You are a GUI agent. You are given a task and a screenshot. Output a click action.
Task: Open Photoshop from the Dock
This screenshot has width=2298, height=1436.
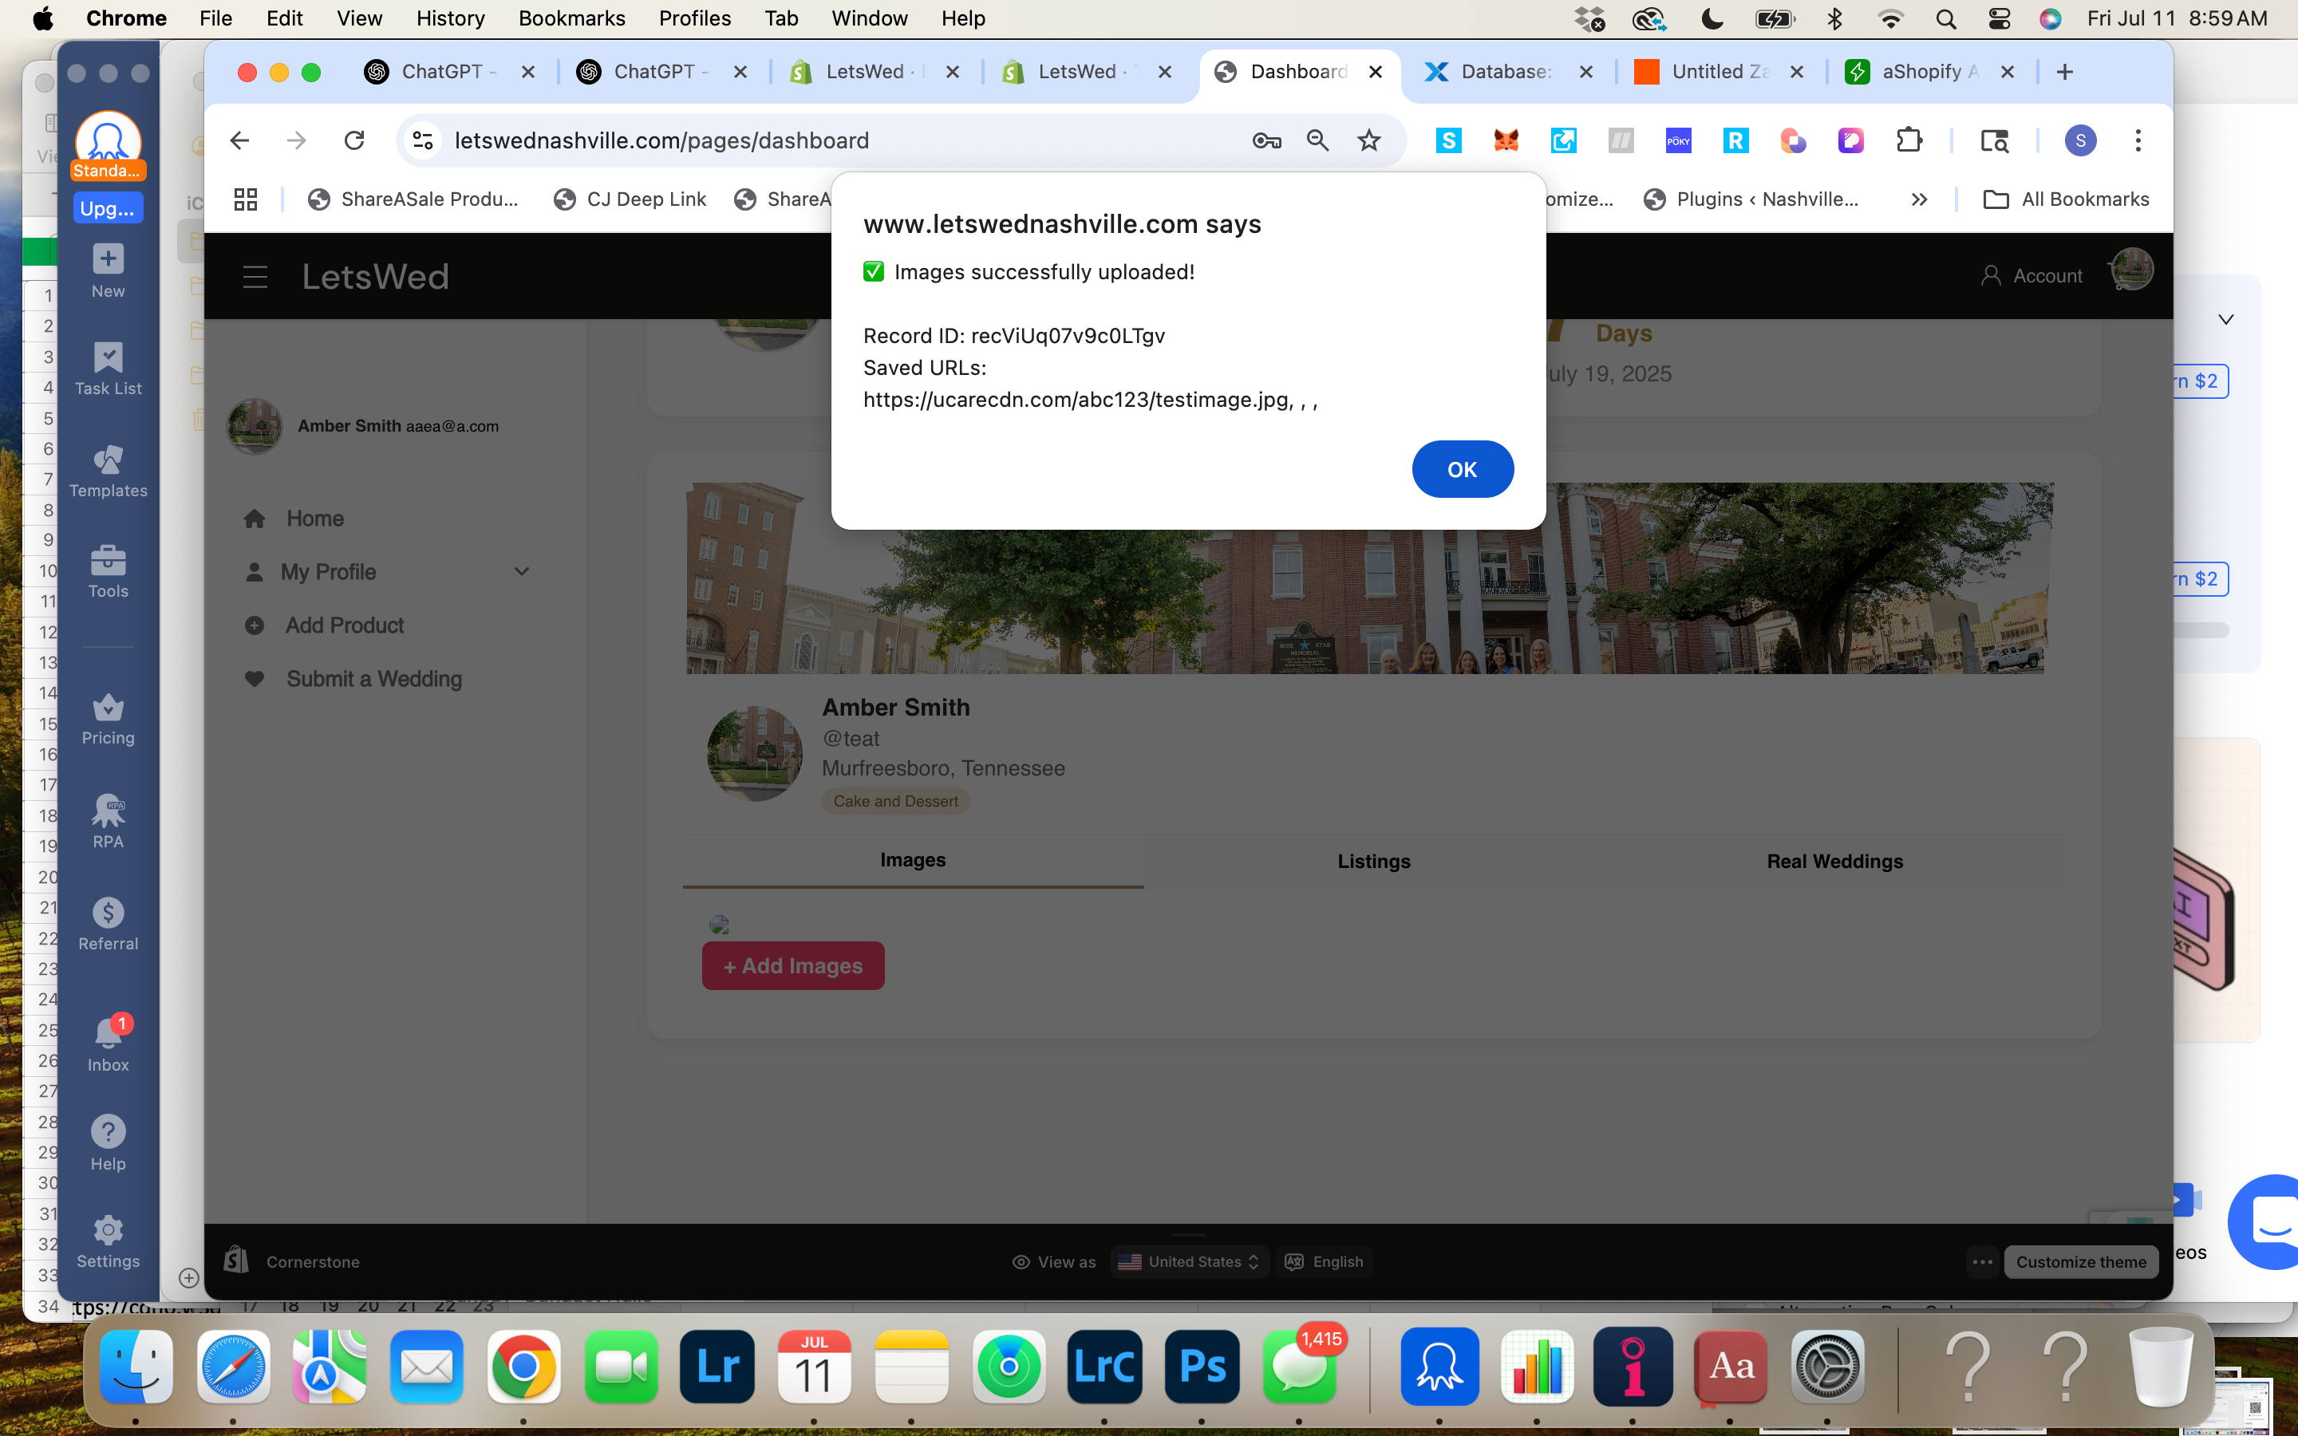[x=1201, y=1367]
